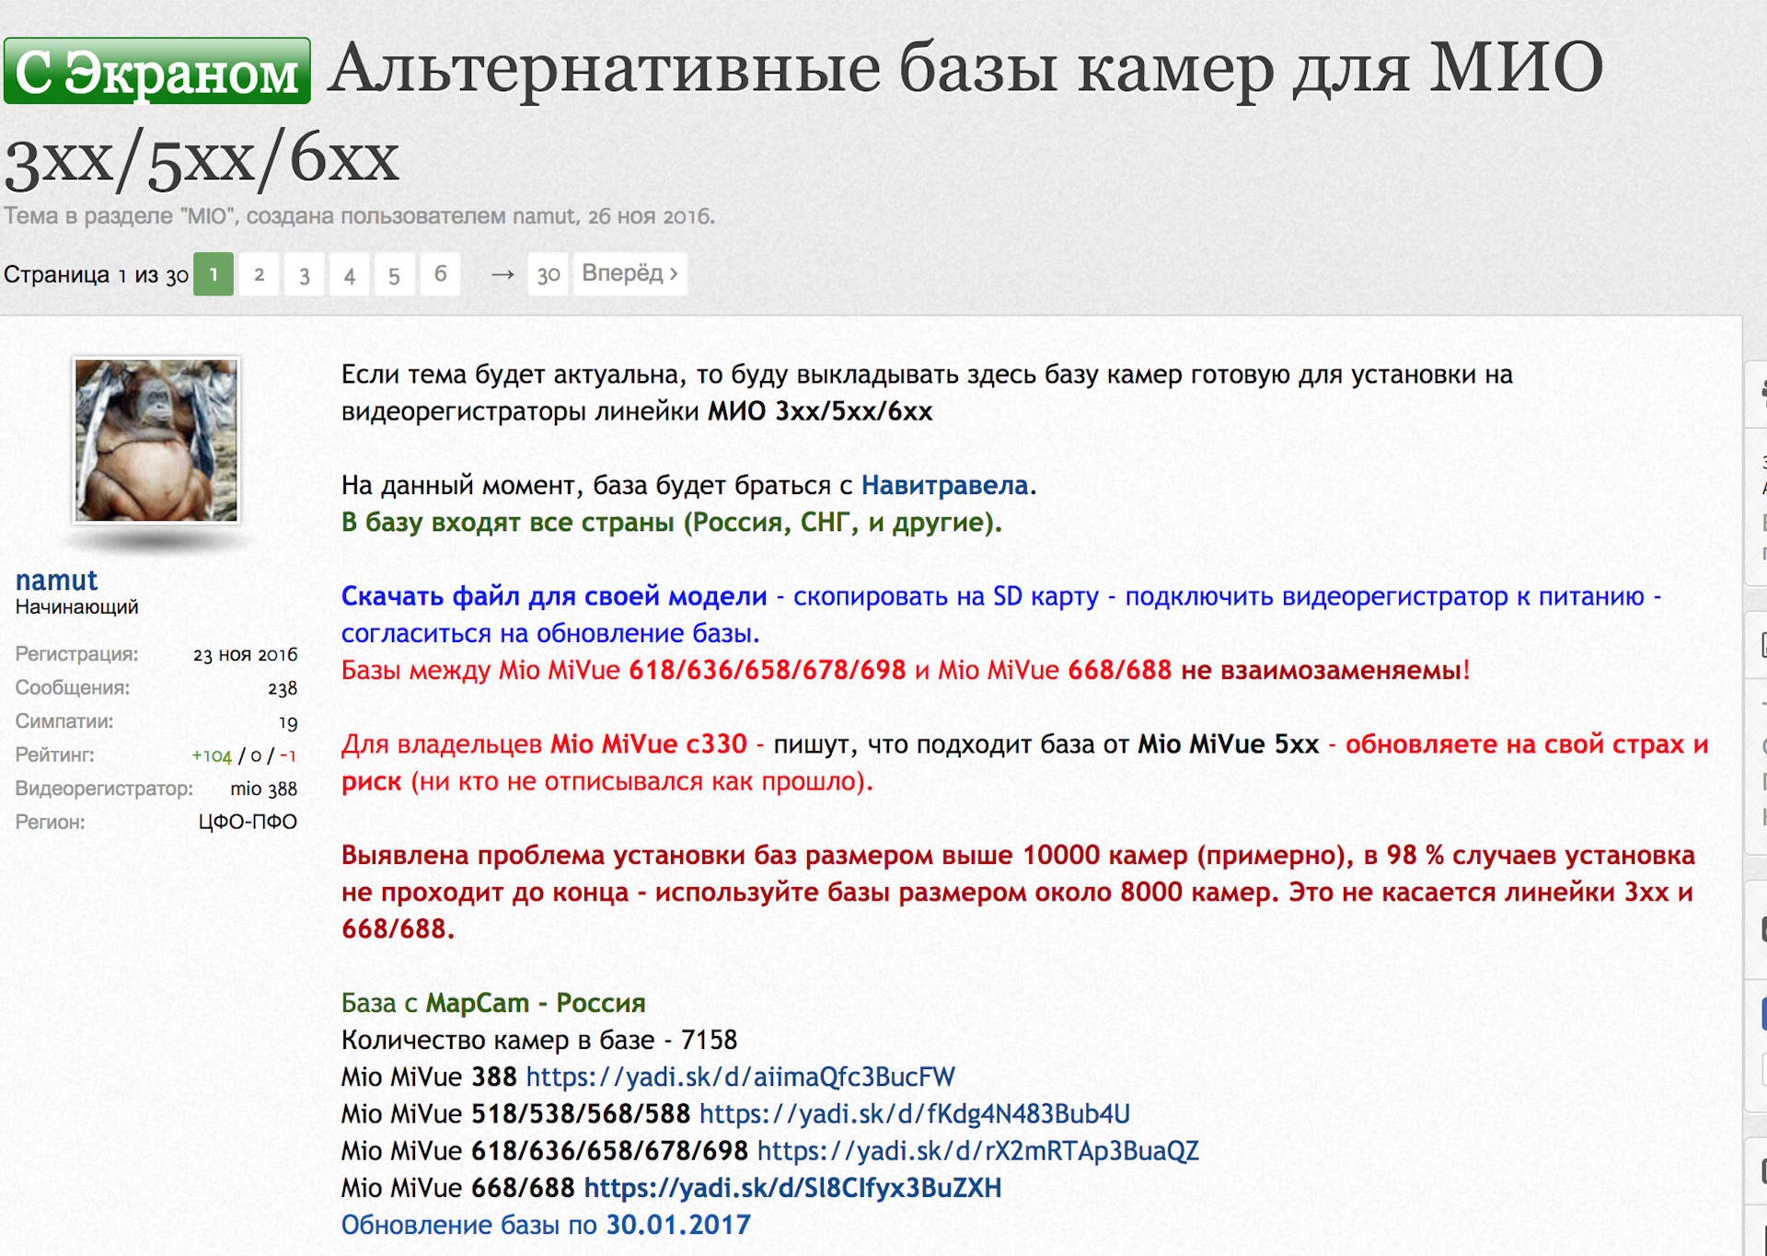Click the -1 negative rating value

[288, 755]
